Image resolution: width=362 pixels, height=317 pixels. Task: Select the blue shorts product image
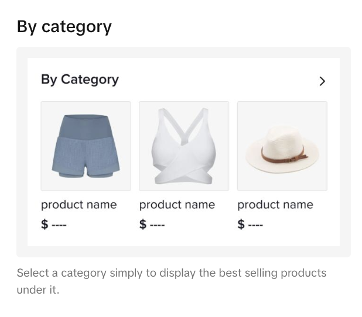pos(86,146)
